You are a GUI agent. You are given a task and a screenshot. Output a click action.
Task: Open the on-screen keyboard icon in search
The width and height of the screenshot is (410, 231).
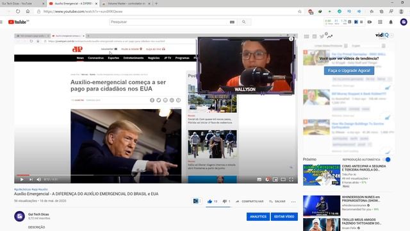(232, 22)
